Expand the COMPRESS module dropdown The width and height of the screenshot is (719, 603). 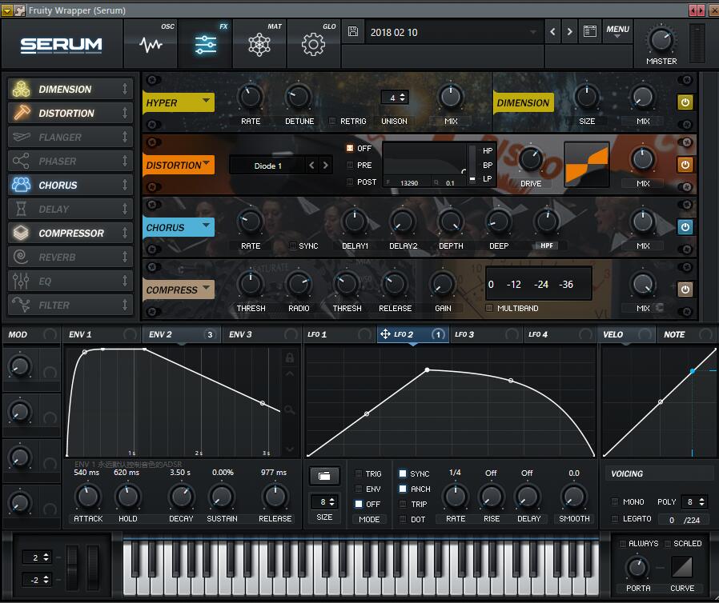click(206, 288)
